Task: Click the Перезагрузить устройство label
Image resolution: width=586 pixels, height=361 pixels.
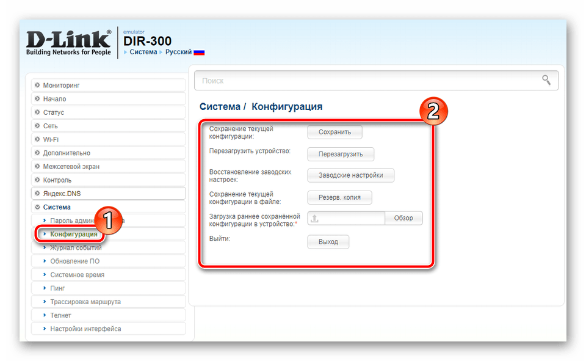Action: (250, 151)
